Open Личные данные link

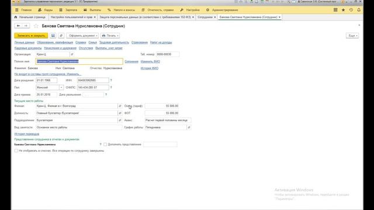(x=25, y=43)
